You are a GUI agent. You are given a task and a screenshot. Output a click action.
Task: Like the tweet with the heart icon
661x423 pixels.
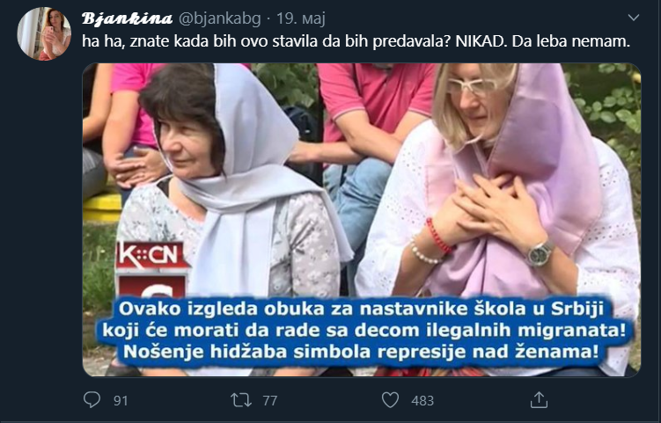click(x=390, y=400)
